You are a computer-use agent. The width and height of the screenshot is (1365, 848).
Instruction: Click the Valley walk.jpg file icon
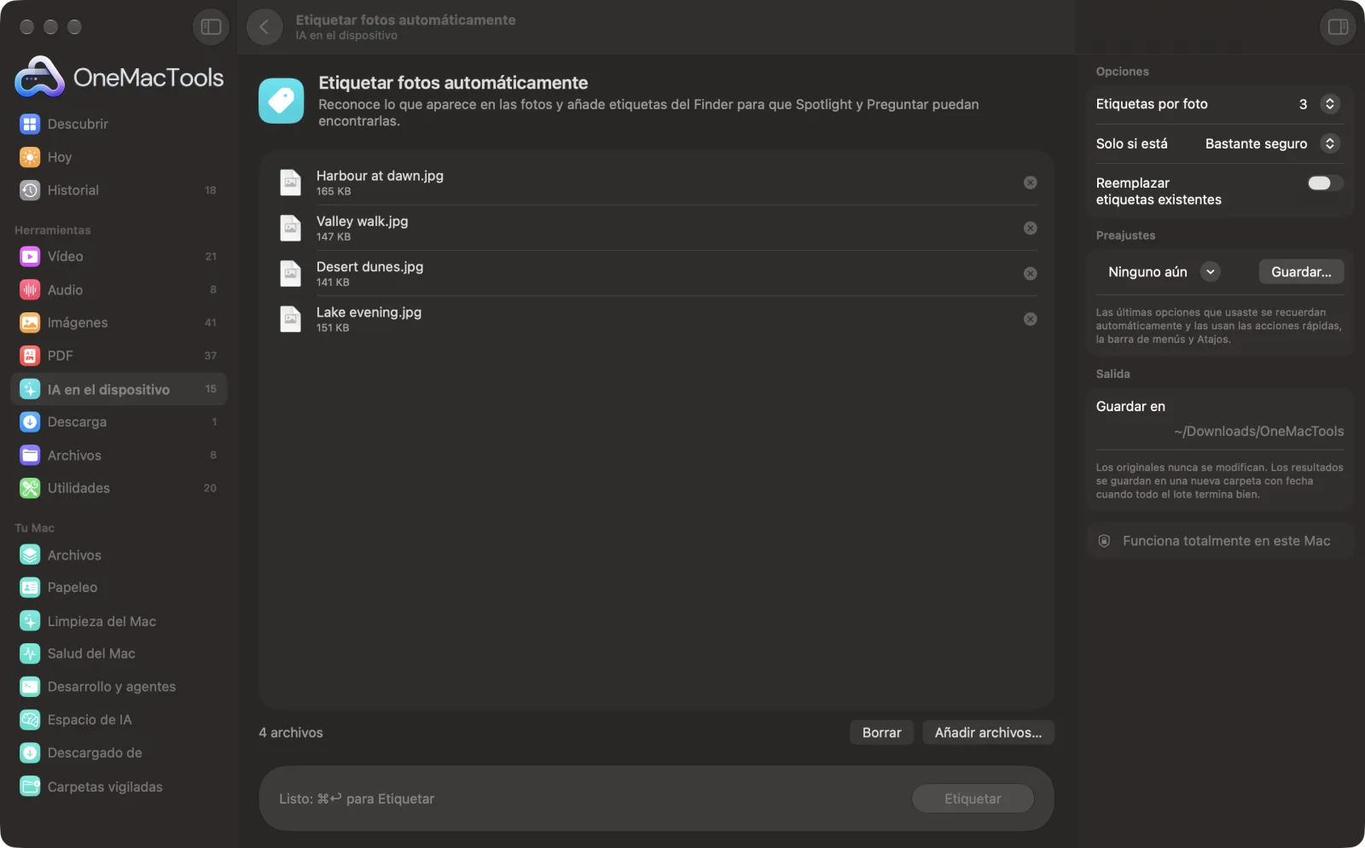pos(291,228)
